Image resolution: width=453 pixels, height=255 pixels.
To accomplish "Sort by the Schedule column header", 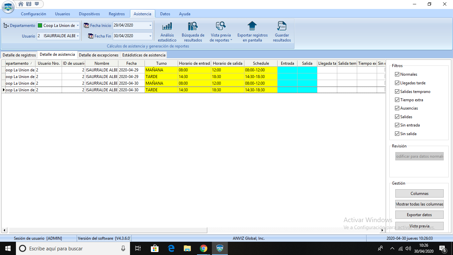I will click(x=261, y=63).
